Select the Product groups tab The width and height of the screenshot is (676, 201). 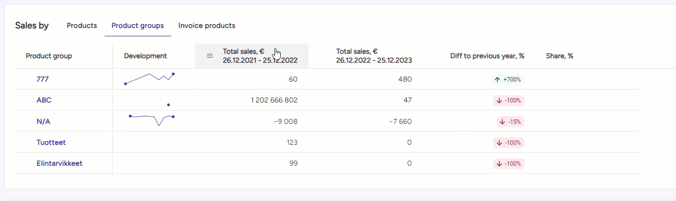tap(137, 25)
